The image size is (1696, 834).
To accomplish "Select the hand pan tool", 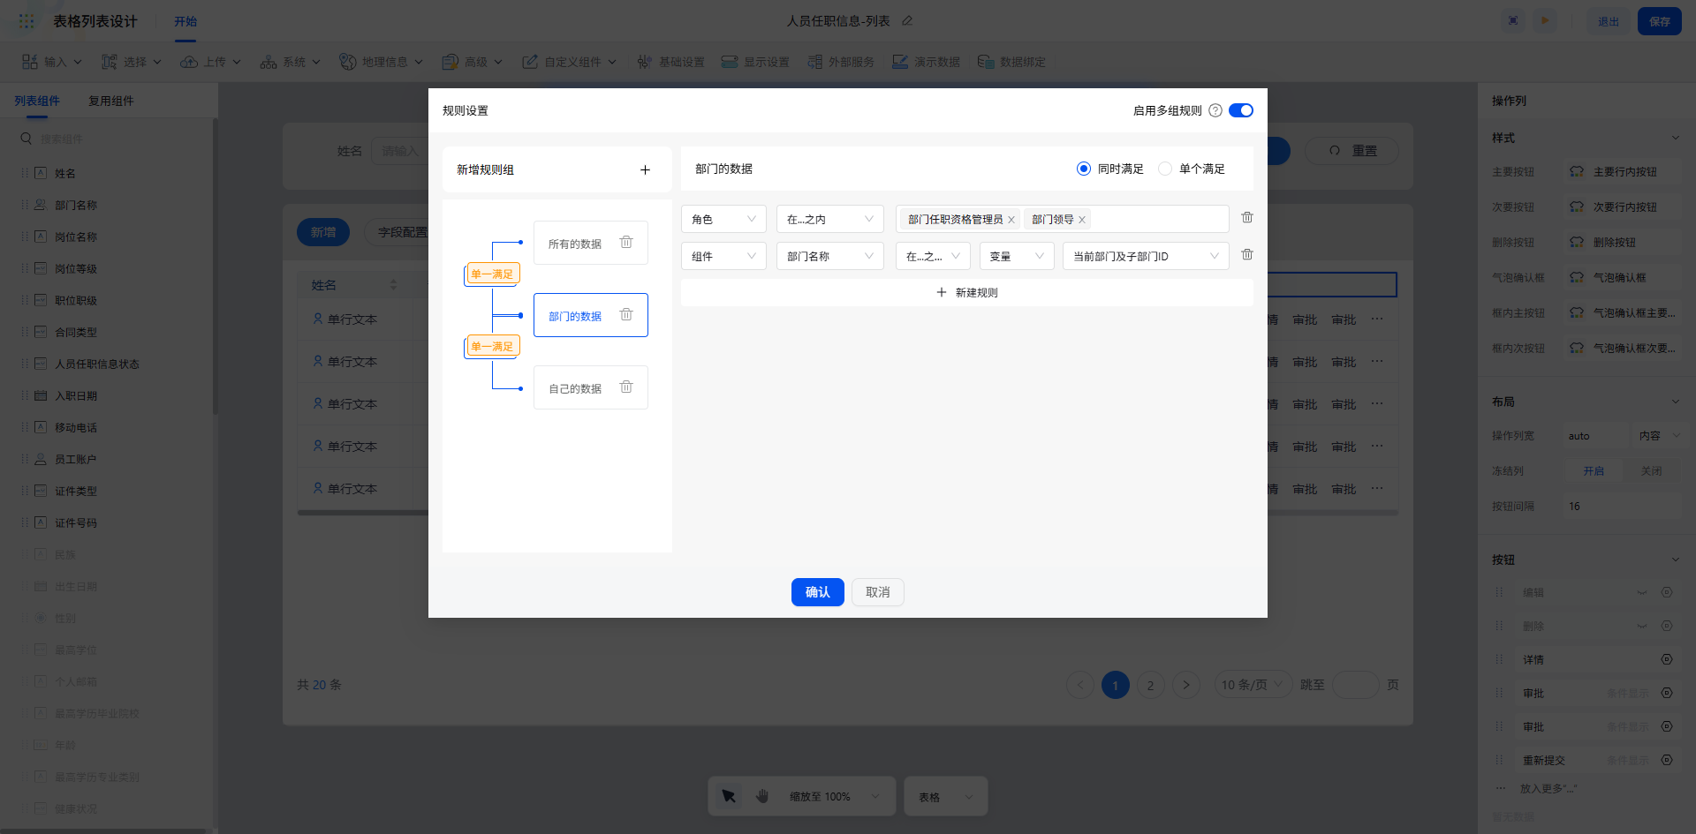I will click(762, 796).
